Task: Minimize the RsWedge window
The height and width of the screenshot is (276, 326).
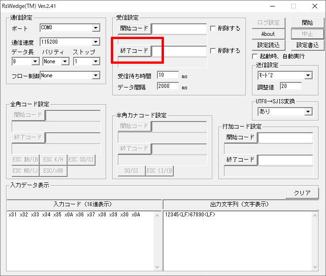Action: [x=272, y=6]
